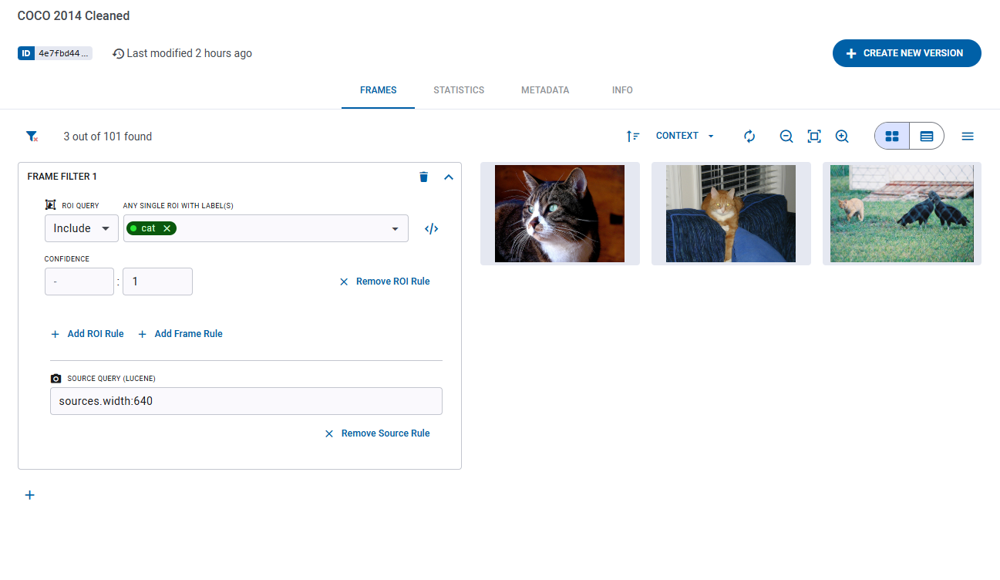Delete Frame Filter 1 via trash icon

(x=423, y=177)
